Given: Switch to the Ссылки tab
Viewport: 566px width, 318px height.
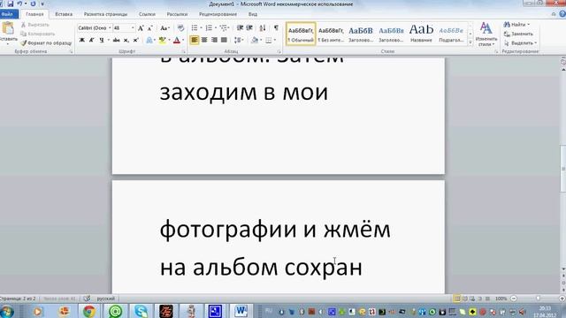Looking at the screenshot, I should 147,14.
